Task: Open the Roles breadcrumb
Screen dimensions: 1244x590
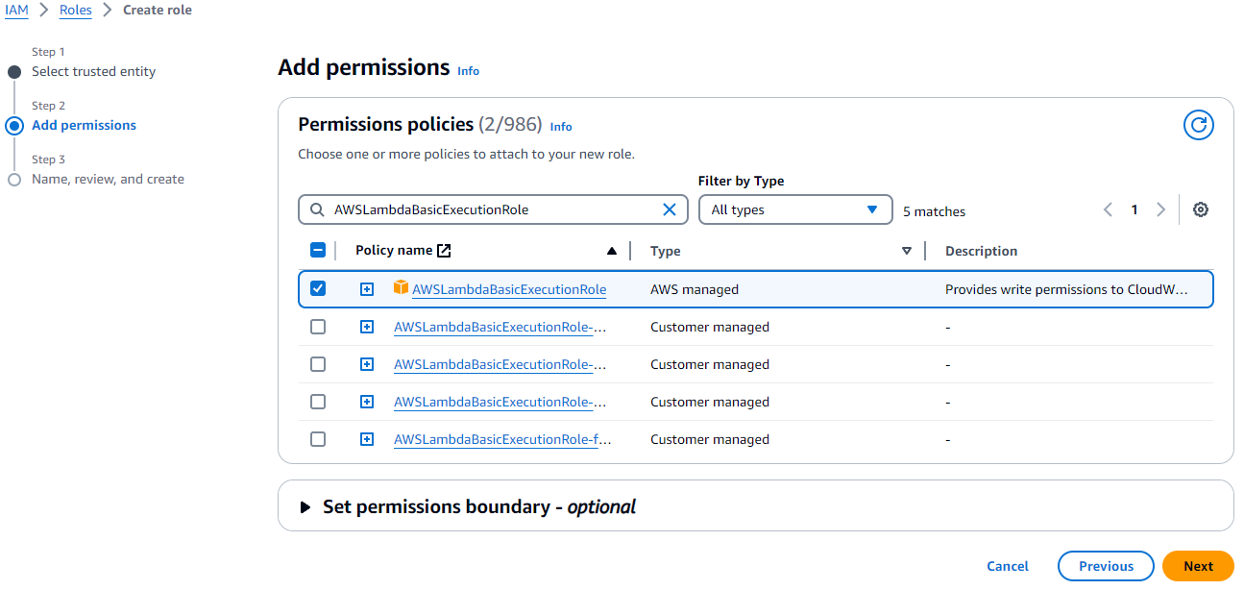Action: [x=76, y=11]
